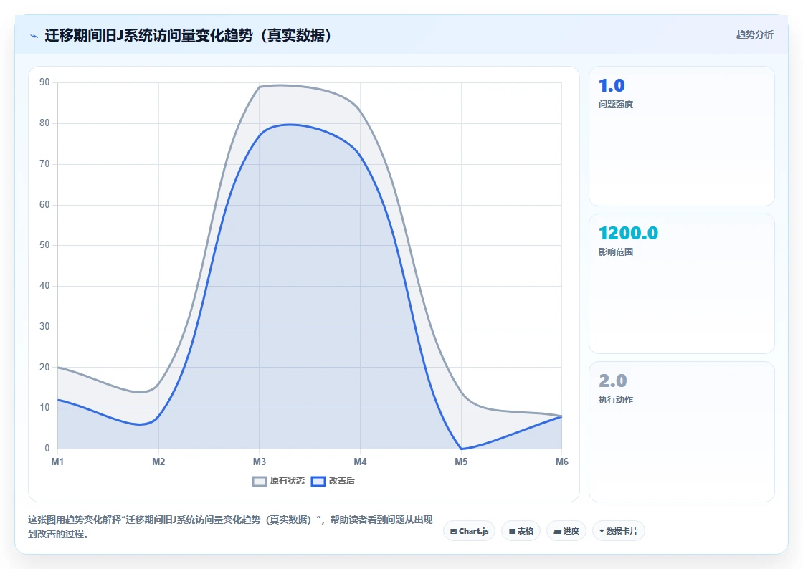
Task: Toggle the 原有状态 legend entry
Action: point(279,481)
